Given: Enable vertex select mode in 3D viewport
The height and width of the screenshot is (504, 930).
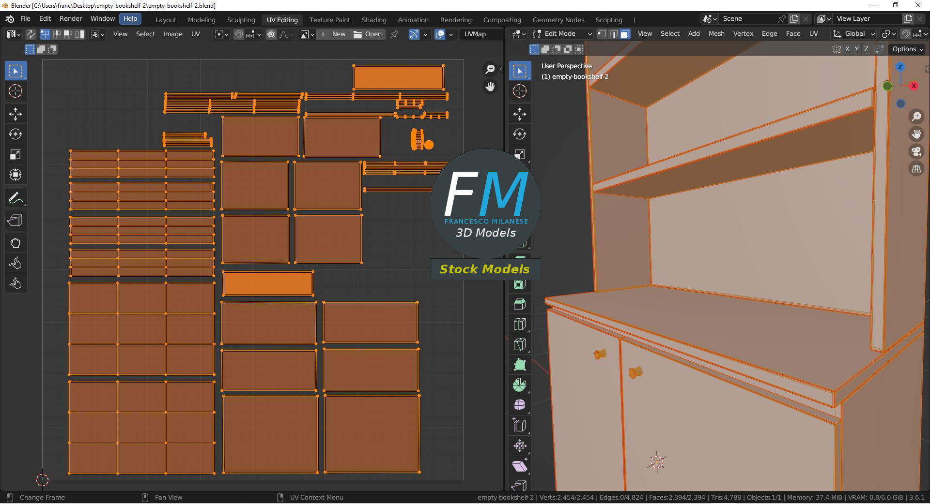Looking at the screenshot, I should coord(602,34).
